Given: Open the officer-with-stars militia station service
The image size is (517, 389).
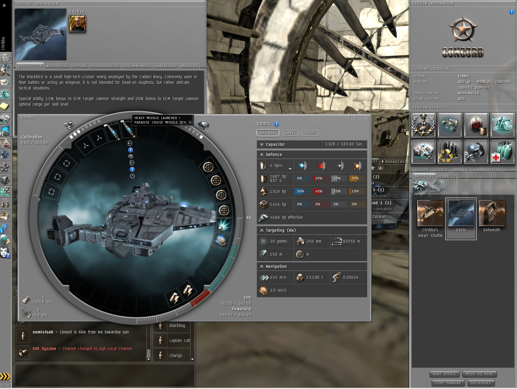Looking at the screenshot, I should pyautogui.click(x=423, y=125).
